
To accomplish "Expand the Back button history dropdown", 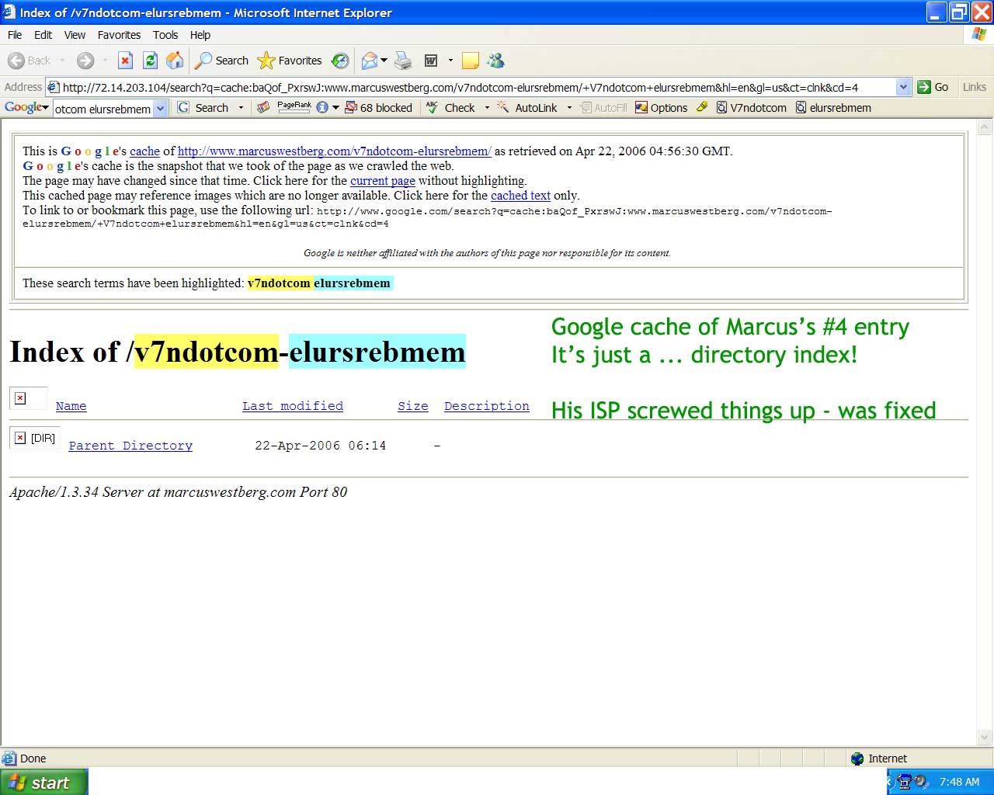I will click(x=62, y=61).
